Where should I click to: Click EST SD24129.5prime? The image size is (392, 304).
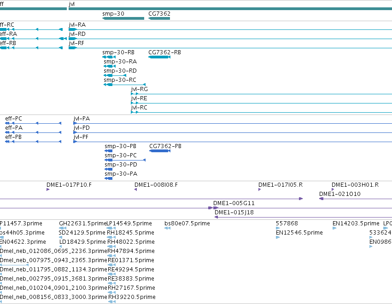60,237
